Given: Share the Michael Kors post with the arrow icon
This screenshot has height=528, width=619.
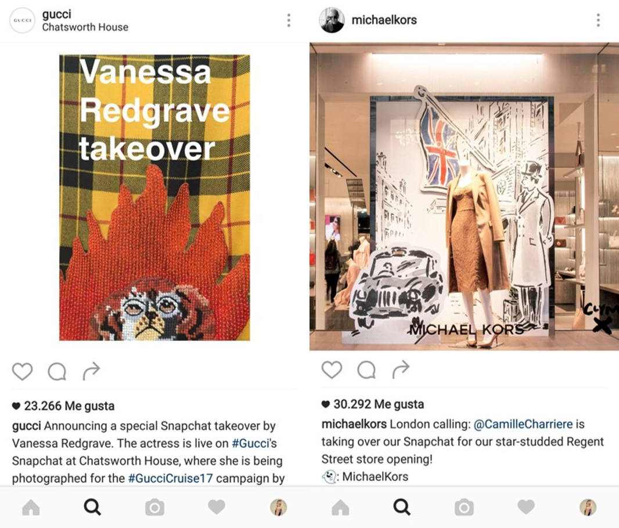Looking at the screenshot, I should pyautogui.click(x=401, y=369).
